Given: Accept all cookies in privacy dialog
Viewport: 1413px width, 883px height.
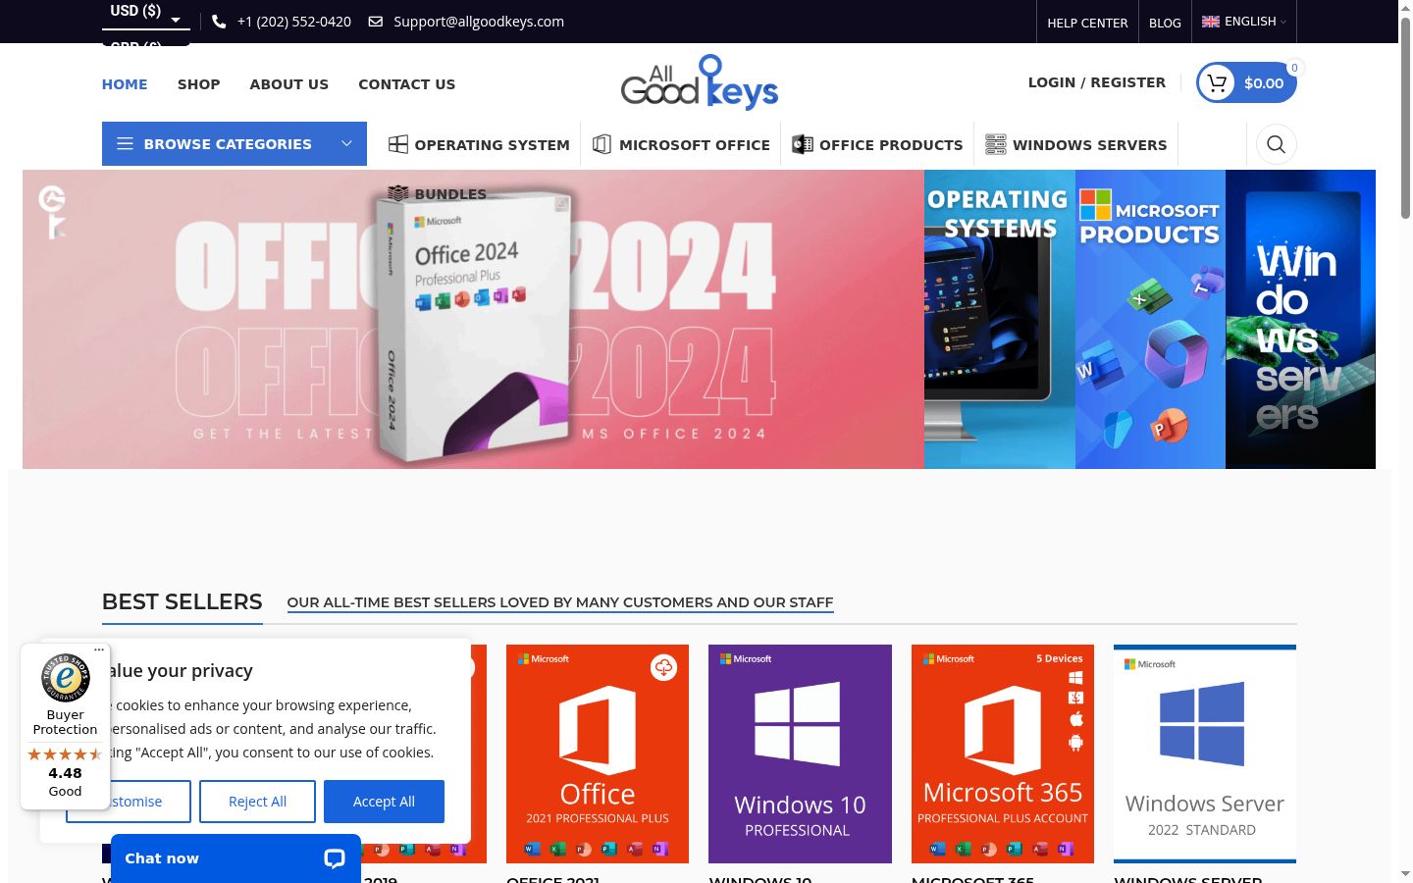Looking at the screenshot, I should point(384,802).
